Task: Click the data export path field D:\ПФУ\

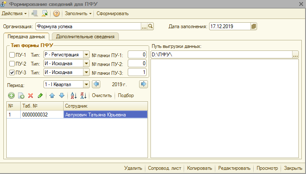Action: pos(221,55)
